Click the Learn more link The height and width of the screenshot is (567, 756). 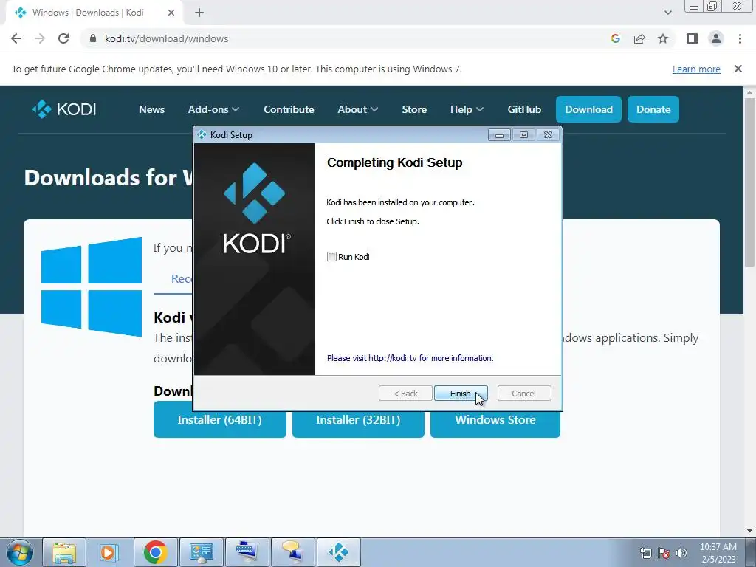coord(696,69)
